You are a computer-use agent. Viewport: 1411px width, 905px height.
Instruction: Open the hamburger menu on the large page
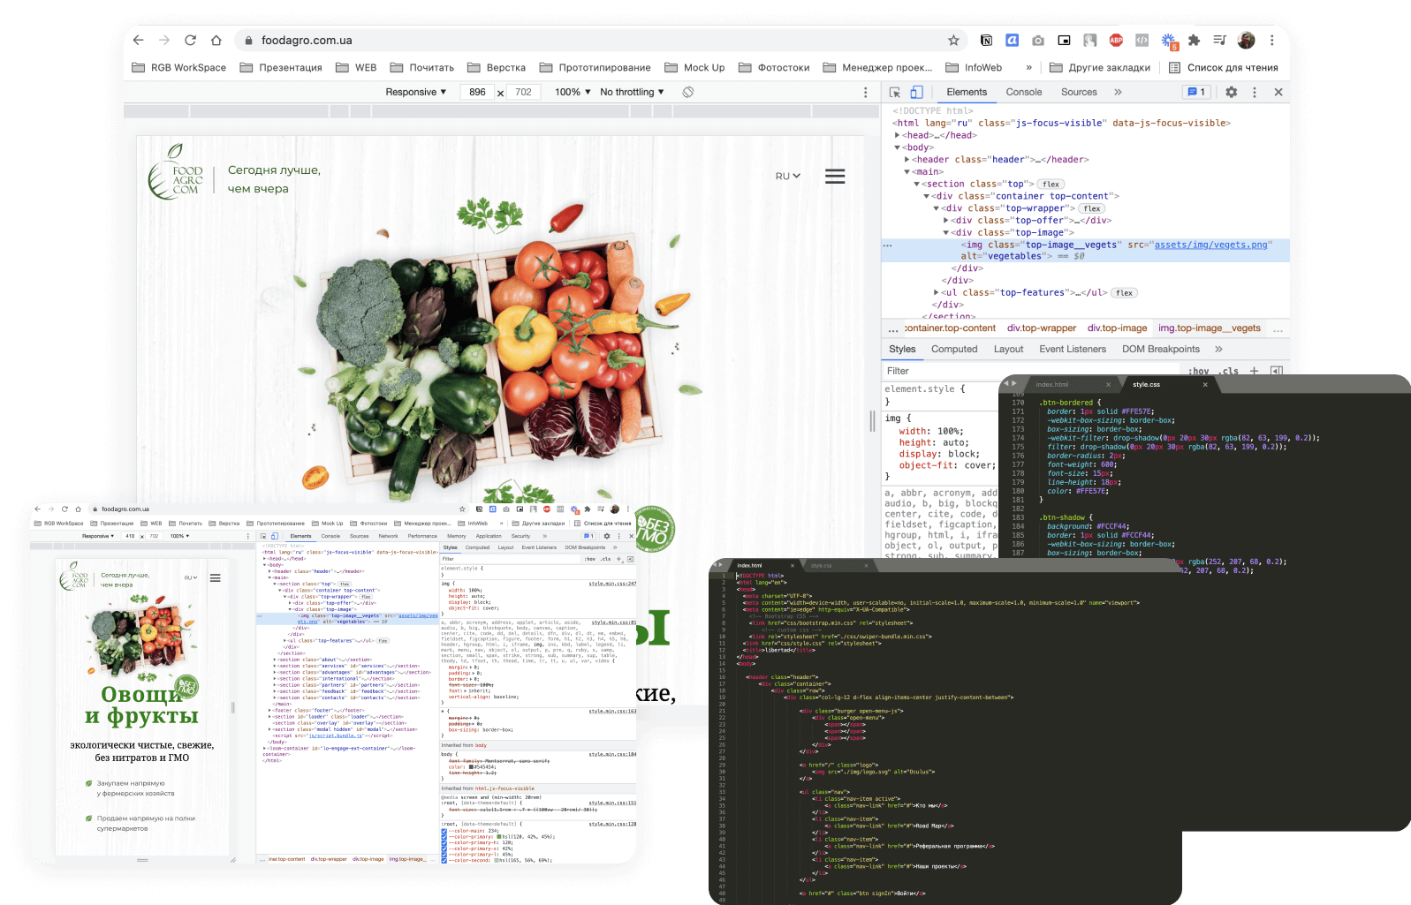pyautogui.click(x=835, y=177)
